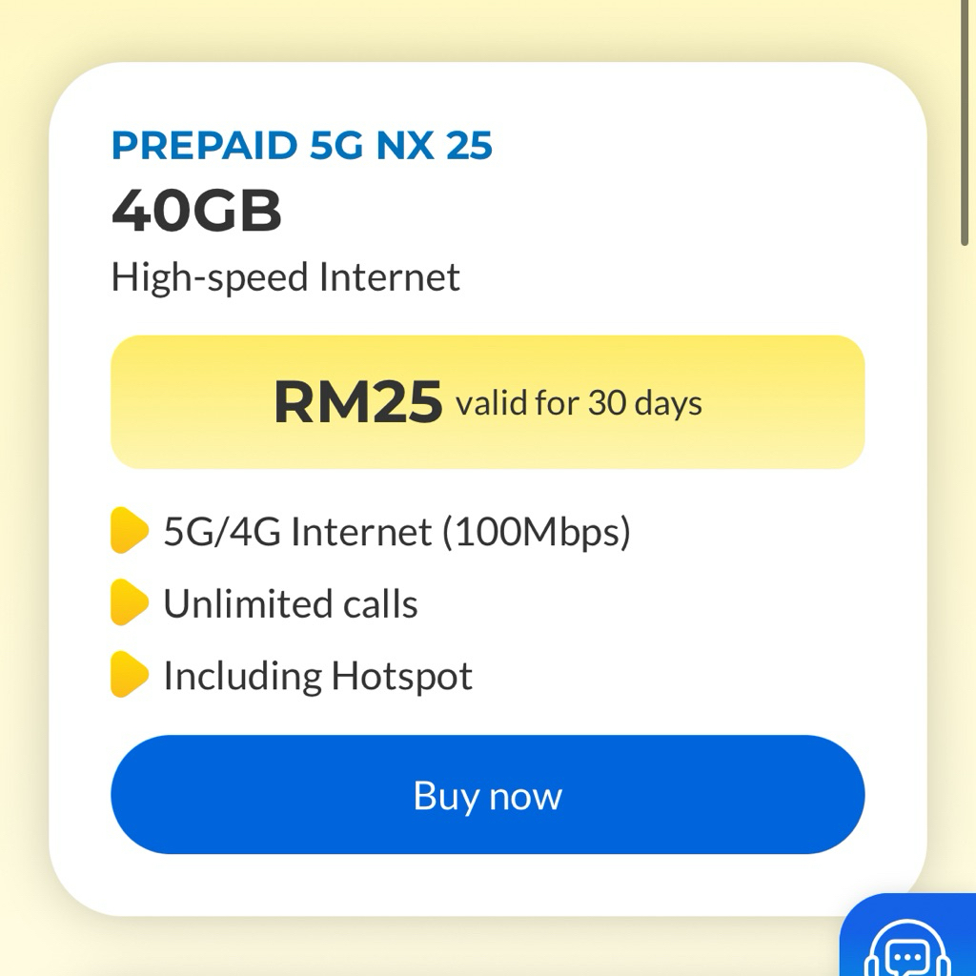Viewport: 976px width, 976px height.
Task: Tap the RM25 price amount
Action: click(357, 402)
